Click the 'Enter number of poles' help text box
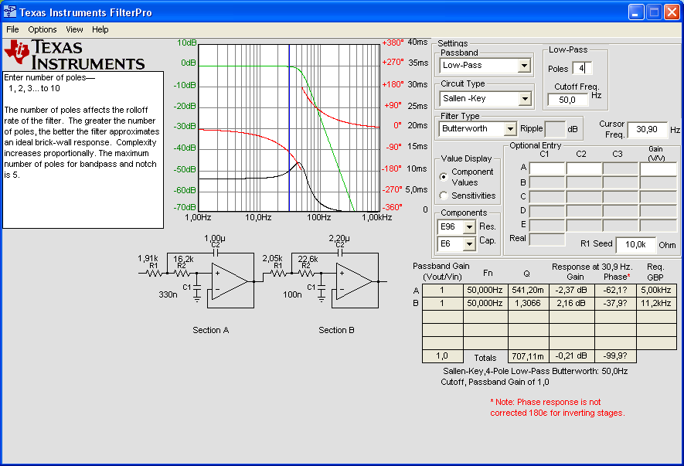Screen dimensions: 684x466 pos(83,150)
